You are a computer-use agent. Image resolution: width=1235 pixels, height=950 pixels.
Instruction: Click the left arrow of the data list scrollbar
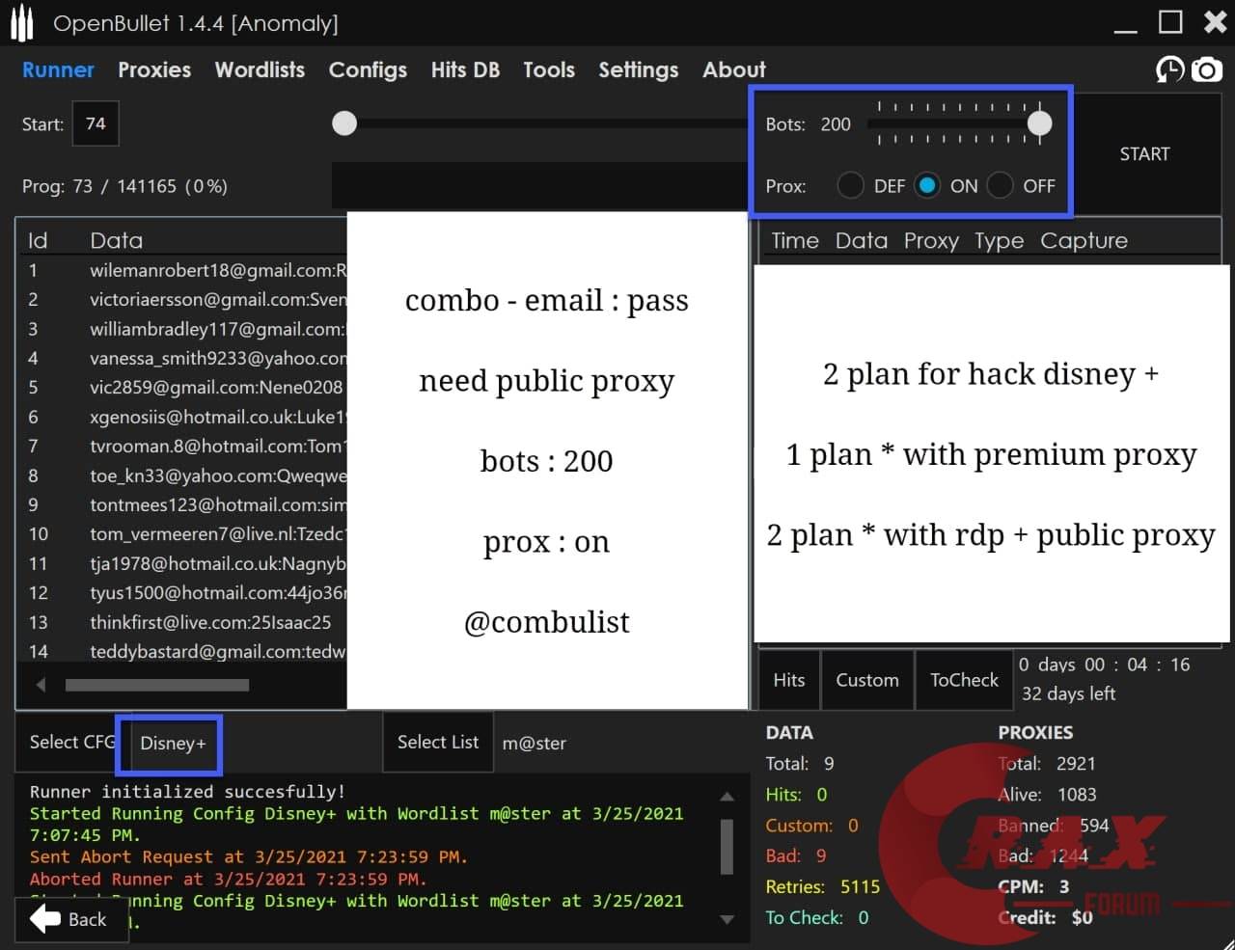(41, 685)
